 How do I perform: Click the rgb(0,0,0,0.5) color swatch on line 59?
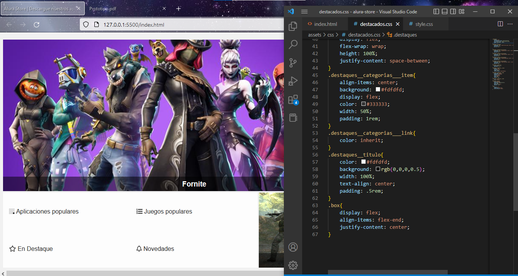378,169
